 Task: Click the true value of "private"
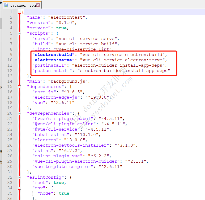[61, 28]
